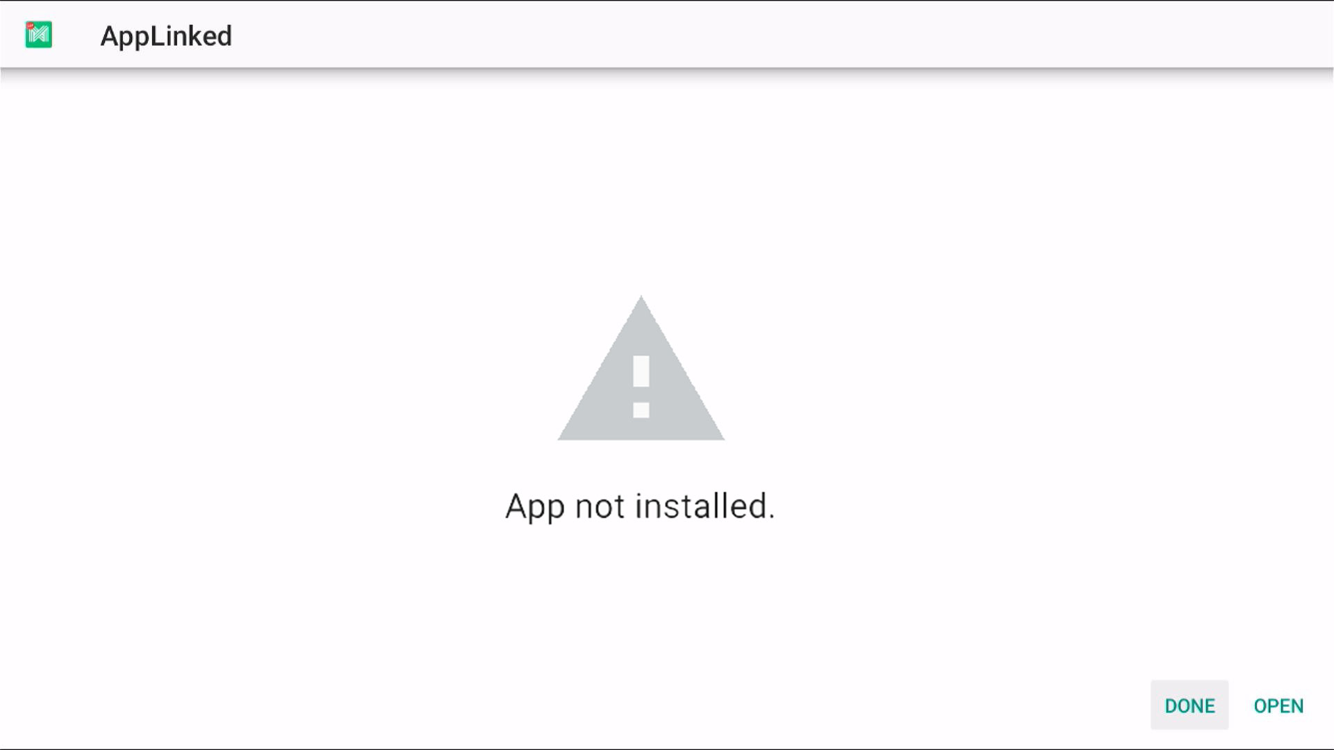This screenshot has width=1334, height=750.
Task: Click the green AppLinked app icon
Action: tap(39, 35)
